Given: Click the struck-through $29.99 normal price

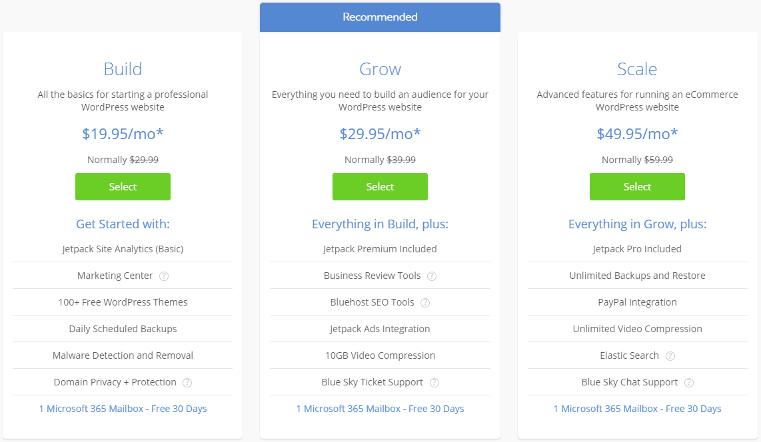Looking at the screenshot, I should tap(144, 160).
